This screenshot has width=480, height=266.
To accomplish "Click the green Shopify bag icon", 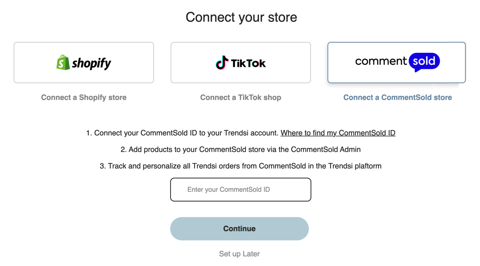I will coord(63,62).
